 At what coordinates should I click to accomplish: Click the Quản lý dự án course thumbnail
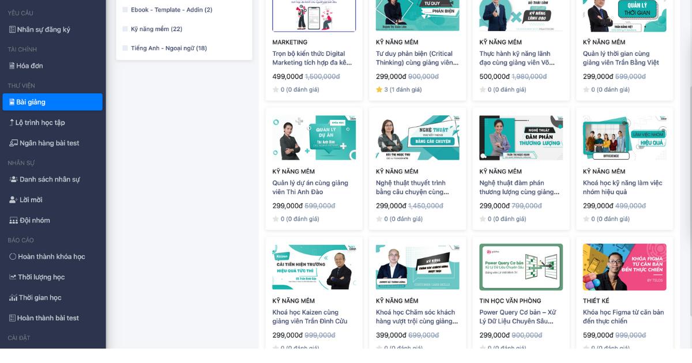tap(314, 137)
